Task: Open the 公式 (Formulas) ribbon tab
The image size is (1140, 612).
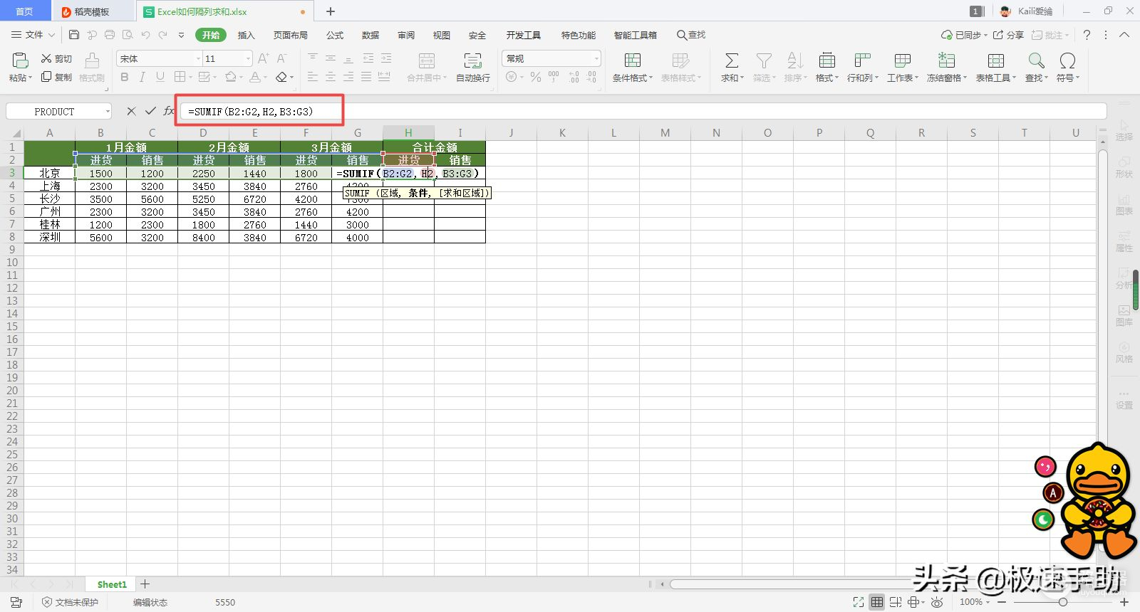Action: pyautogui.click(x=335, y=35)
